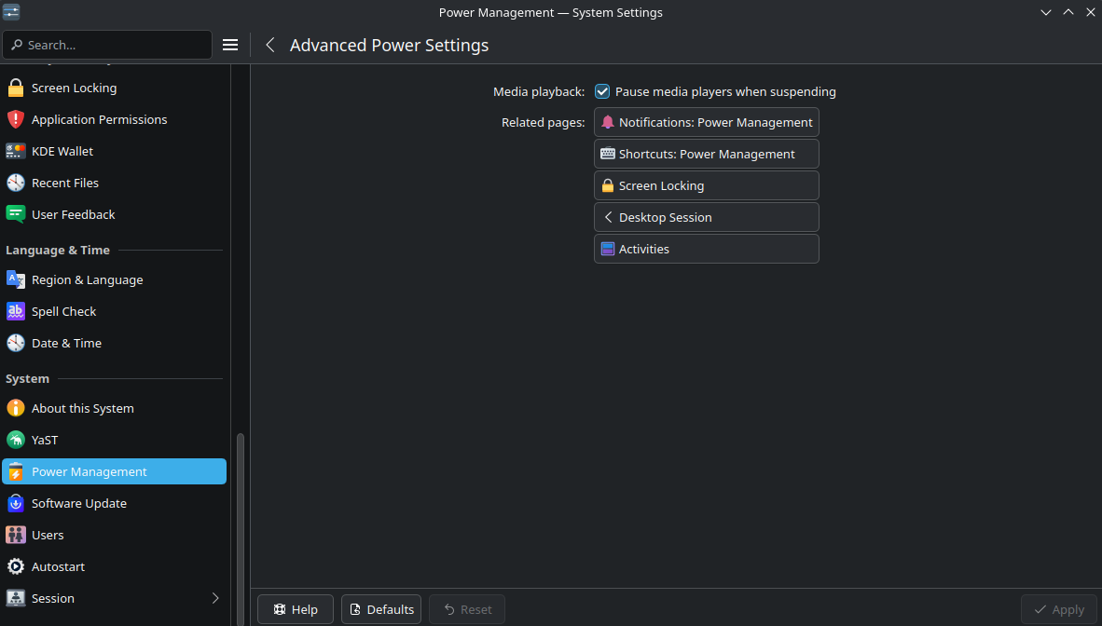Viewport: 1102px width, 626px height.
Task: Open Notifications: Power Management page
Action: 706,123
